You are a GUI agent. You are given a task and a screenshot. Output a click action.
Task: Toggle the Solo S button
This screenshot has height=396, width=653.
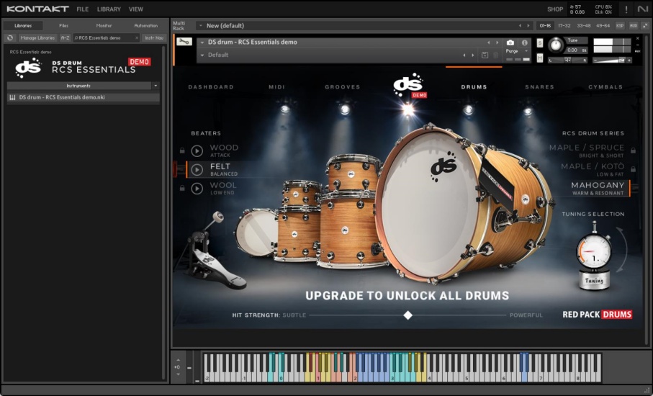pos(540,43)
